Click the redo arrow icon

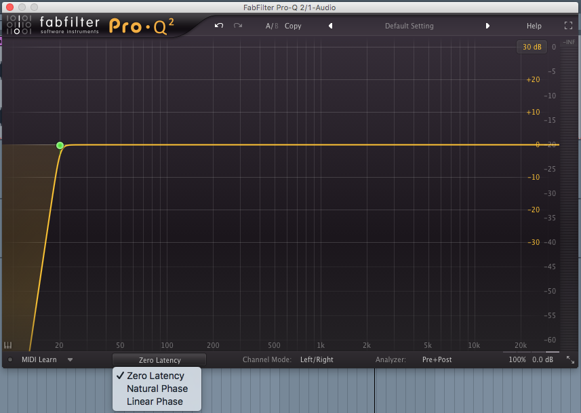[238, 26]
